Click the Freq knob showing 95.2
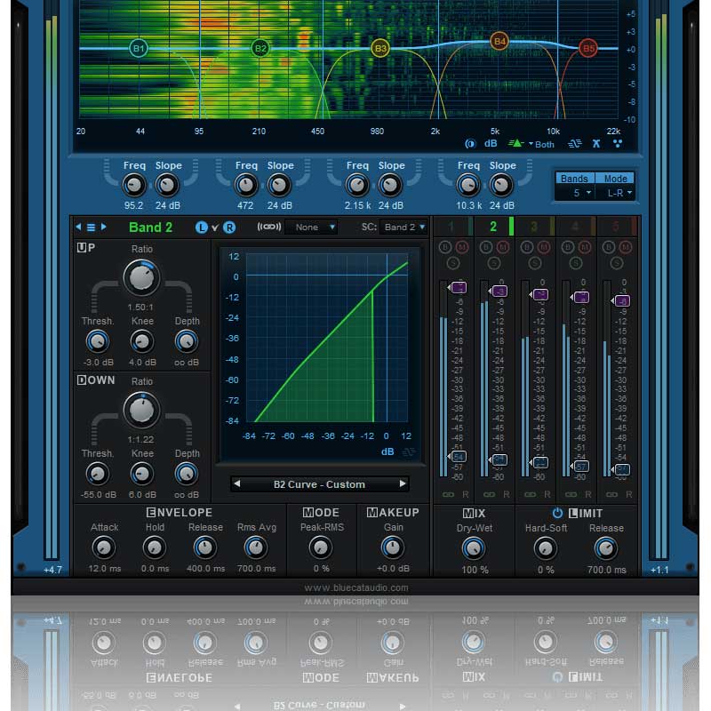This screenshot has width=711, height=711. (x=134, y=185)
